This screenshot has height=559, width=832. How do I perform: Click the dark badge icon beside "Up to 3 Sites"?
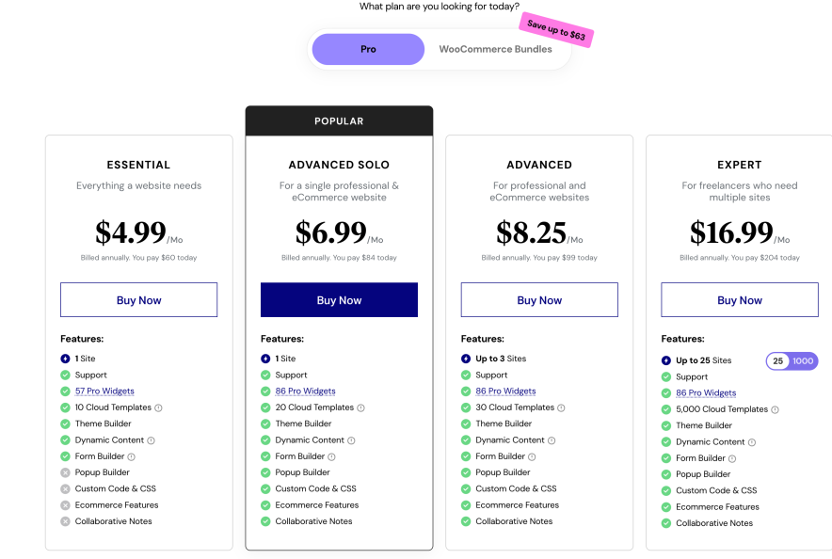pyautogui.click(x=467, y=359)
